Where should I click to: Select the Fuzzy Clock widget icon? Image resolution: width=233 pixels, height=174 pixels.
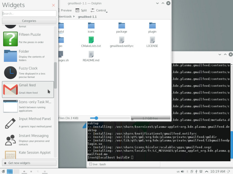click(11, 72)
